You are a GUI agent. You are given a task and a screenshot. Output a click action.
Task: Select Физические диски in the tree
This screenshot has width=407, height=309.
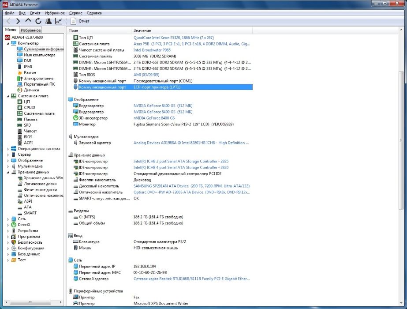pyautogui.click(x=40, y=190)
